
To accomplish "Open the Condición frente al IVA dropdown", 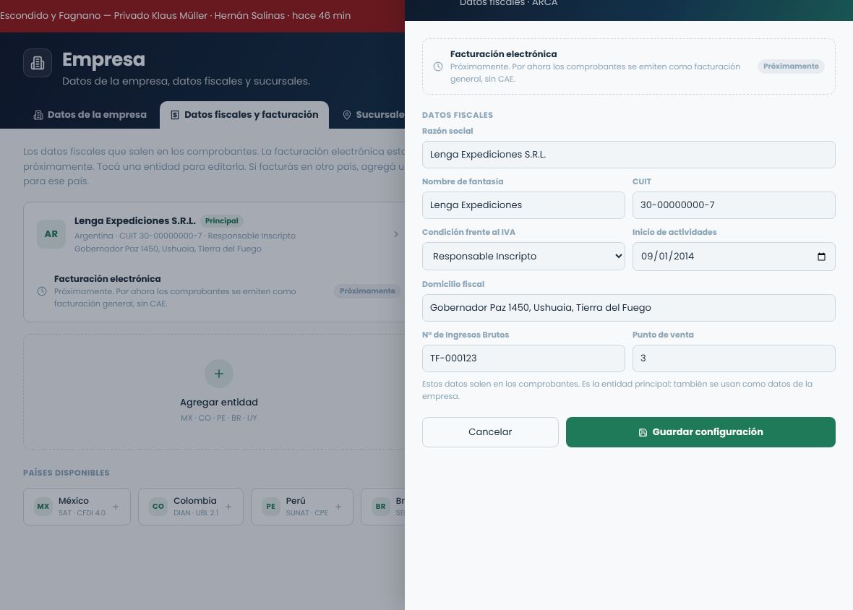I will (523, 256).
